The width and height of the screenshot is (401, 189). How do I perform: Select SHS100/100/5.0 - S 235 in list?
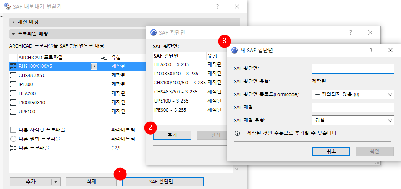(x=189, y=83)
